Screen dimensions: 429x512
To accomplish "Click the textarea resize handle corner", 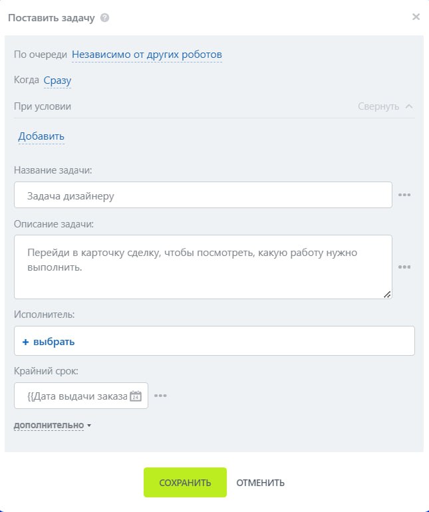I will click(387, 294).
